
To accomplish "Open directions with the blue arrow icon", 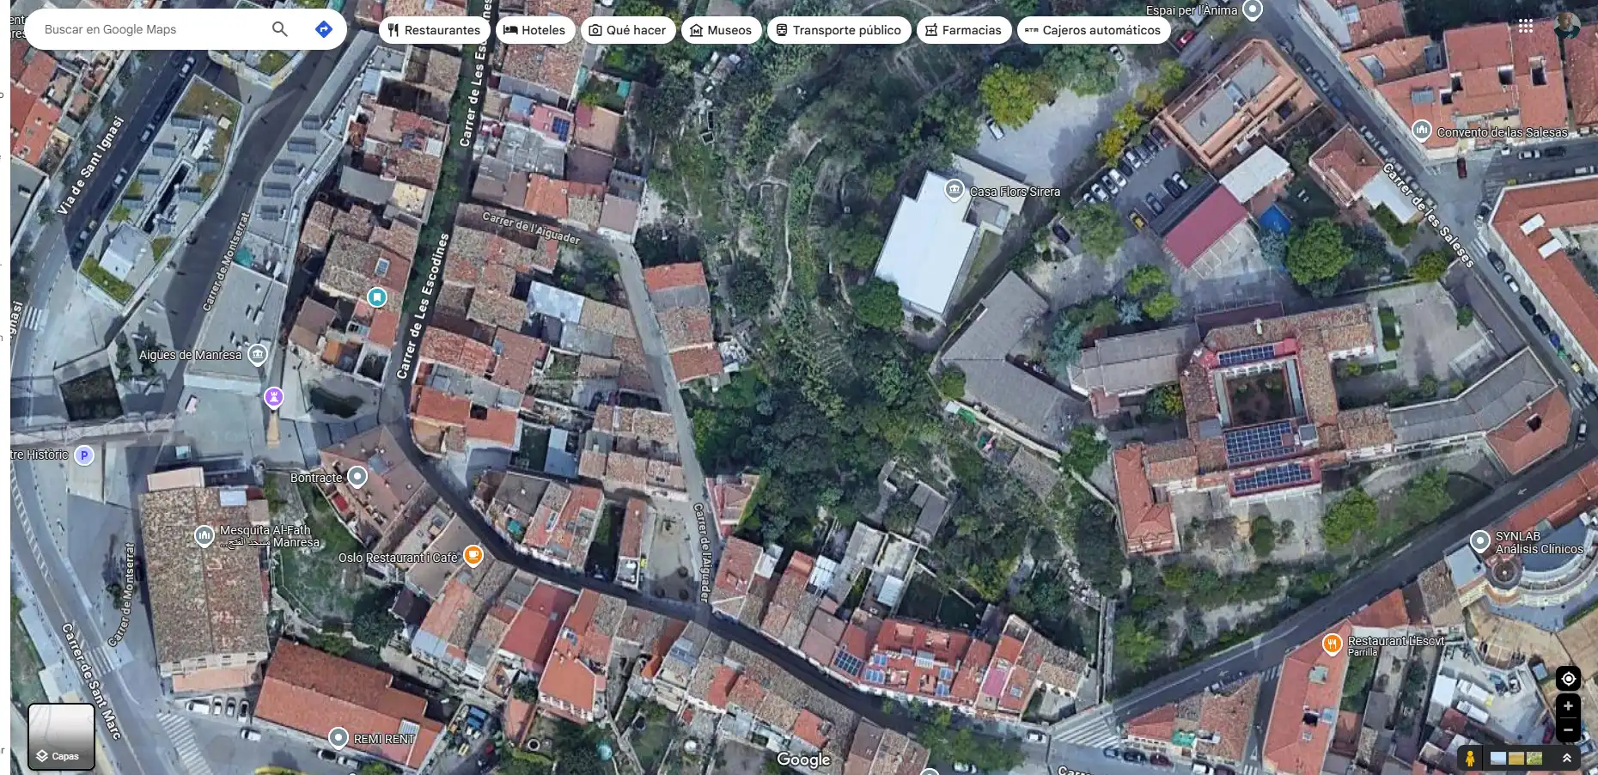I will coord(324,29).
